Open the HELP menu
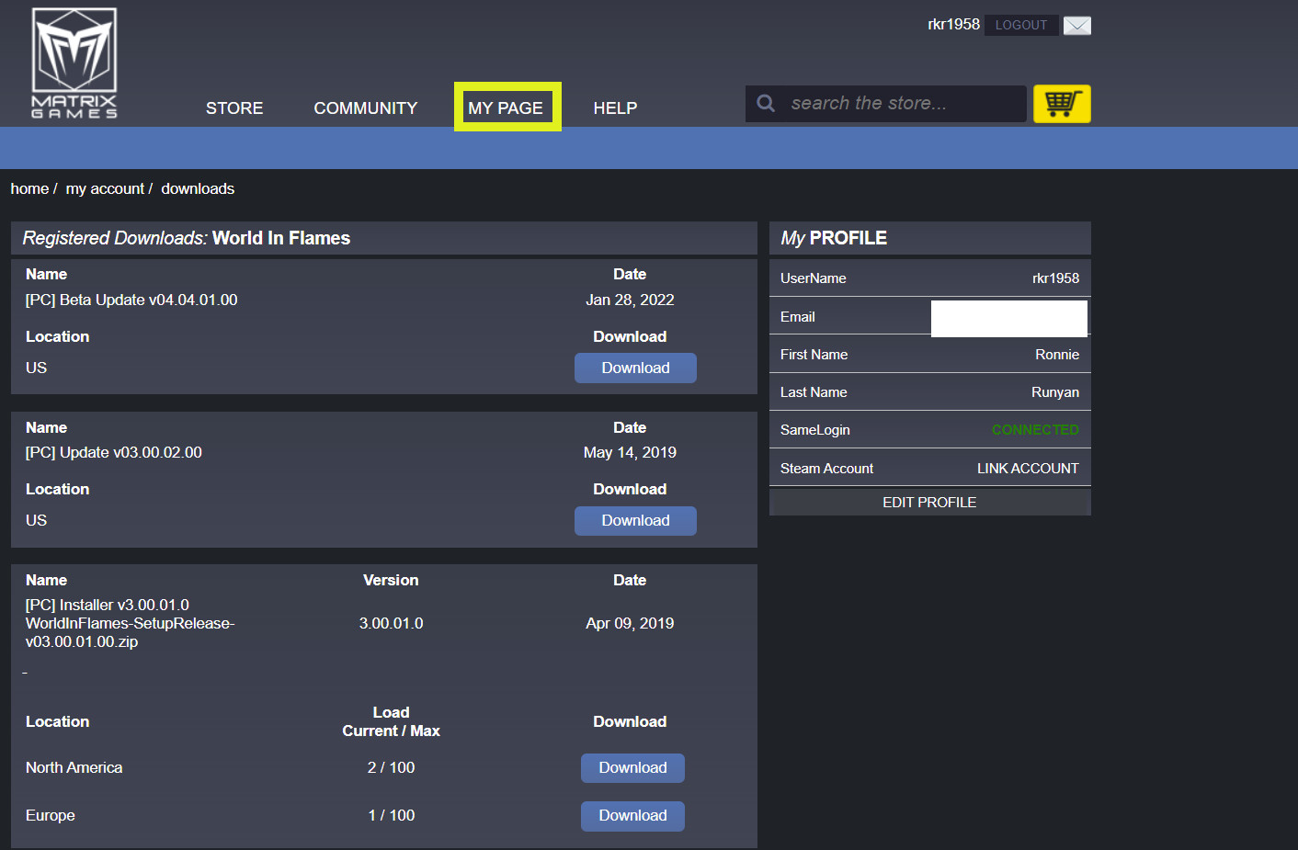This screenshot has width=1298, height=850. [615, 108]
